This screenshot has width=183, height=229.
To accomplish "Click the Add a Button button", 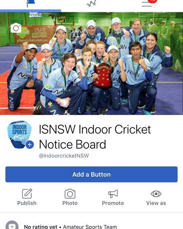I will tap(91, 174).
